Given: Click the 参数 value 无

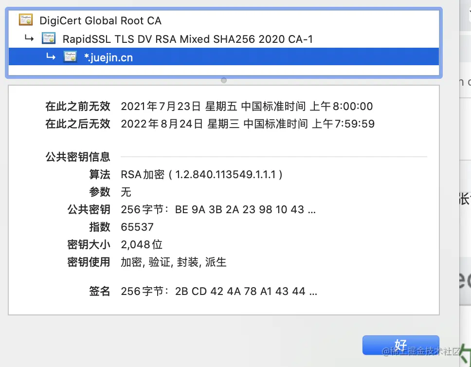Looking at the screenshot, I should tap(126, 192).
